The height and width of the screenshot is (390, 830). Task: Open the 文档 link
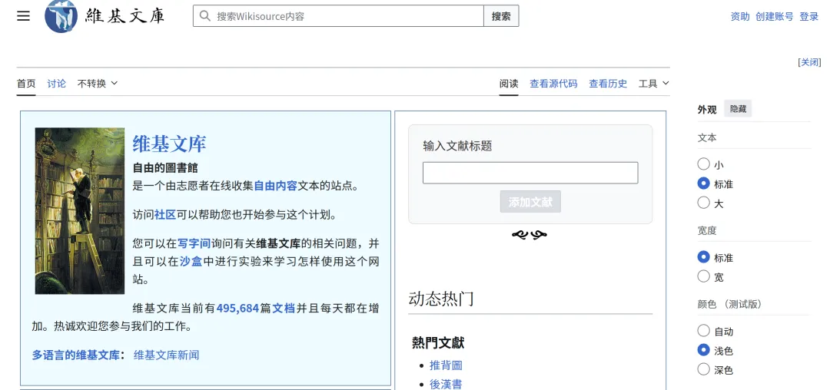click(x=283, y=308)
